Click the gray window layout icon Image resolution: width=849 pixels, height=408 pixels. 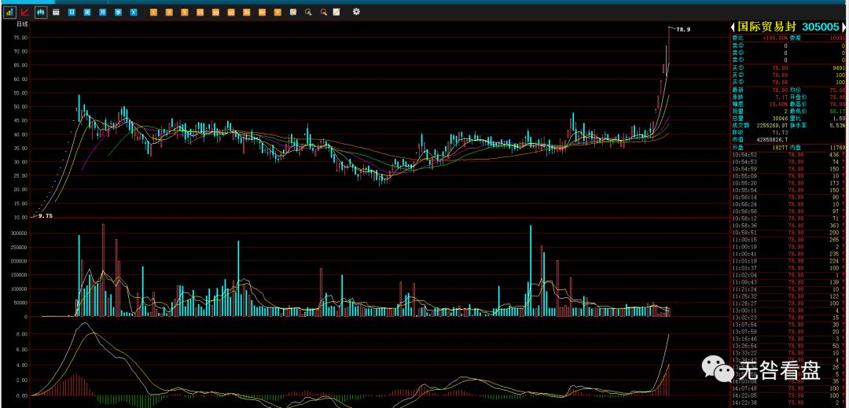(56, 12)
